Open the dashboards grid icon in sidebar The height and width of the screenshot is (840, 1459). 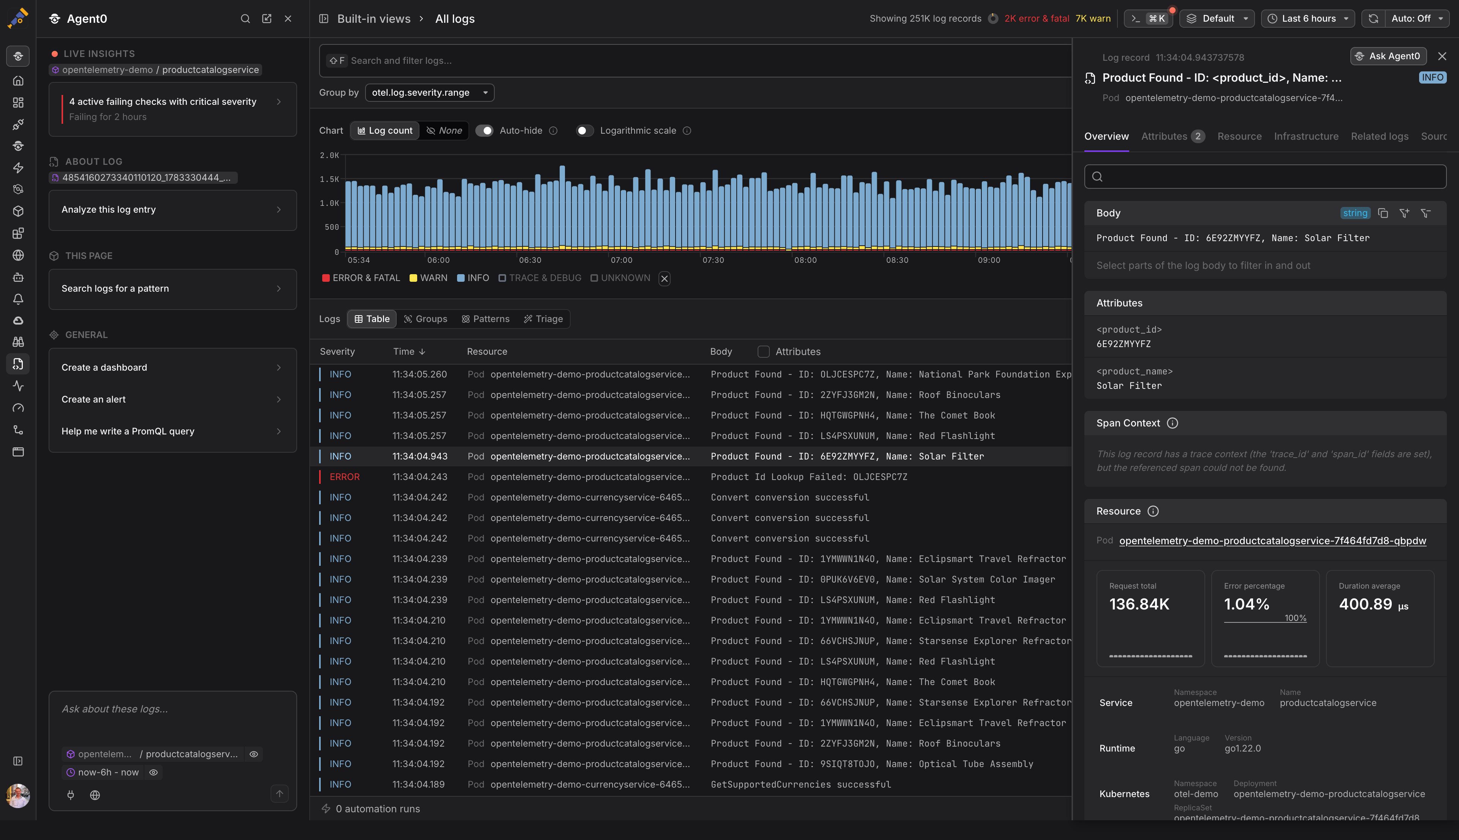18,103
